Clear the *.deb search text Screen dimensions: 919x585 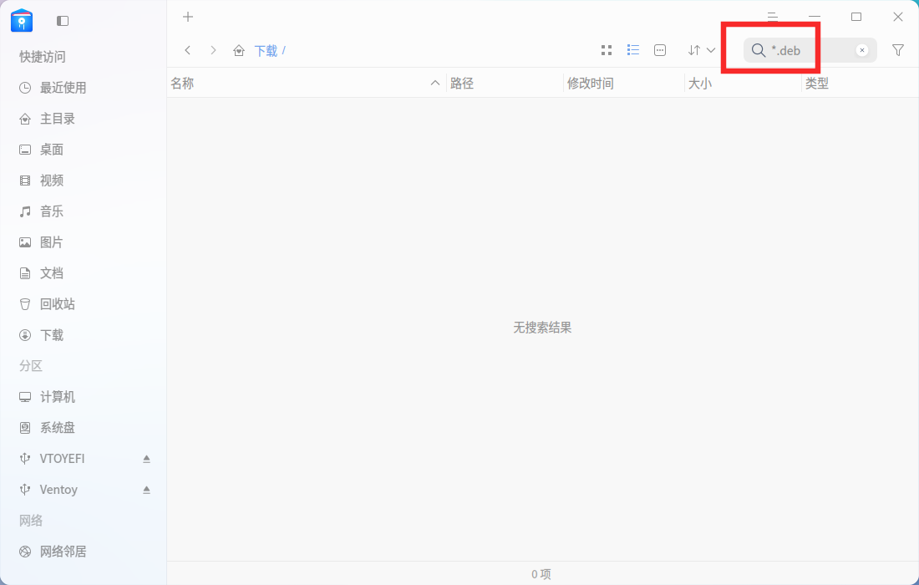point(862,50)
